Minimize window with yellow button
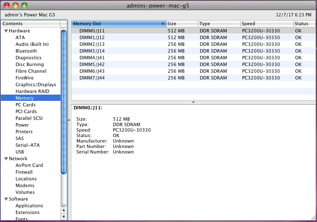Viewport: 317px width, 222px height. click(16, 5)
